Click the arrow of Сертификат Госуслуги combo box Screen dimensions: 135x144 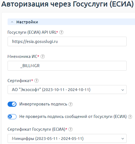pos(123,139)
